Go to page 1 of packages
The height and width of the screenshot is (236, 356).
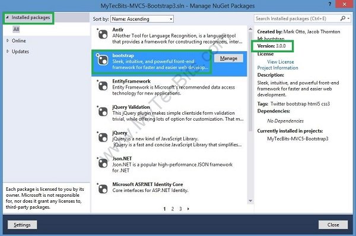(164, 209)
